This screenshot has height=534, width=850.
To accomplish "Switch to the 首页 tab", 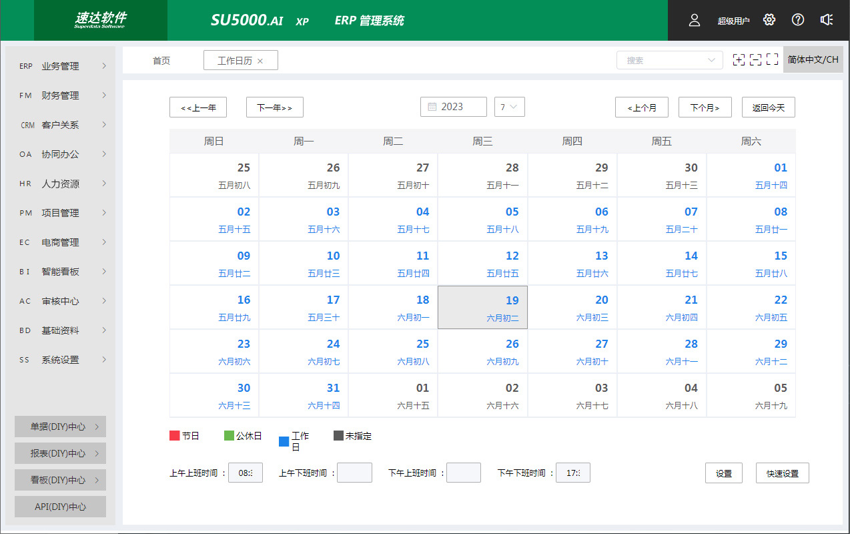I will (x=161, y=61).
